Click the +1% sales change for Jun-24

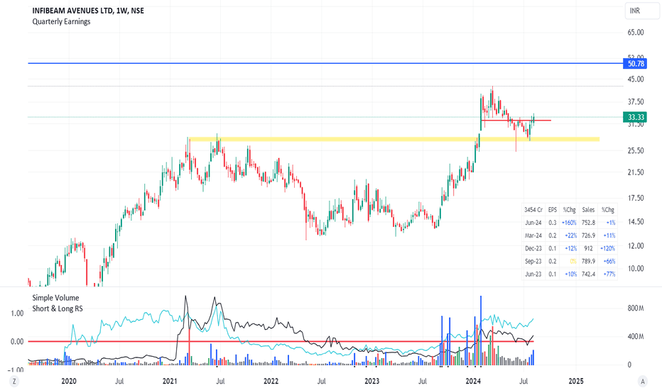pos(610,223)
